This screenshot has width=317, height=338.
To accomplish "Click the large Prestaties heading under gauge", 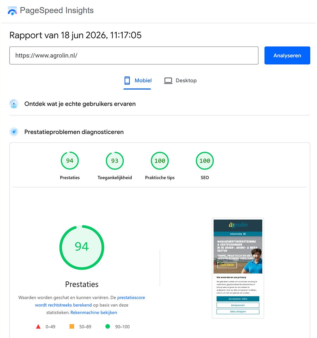I will [82, 284].
